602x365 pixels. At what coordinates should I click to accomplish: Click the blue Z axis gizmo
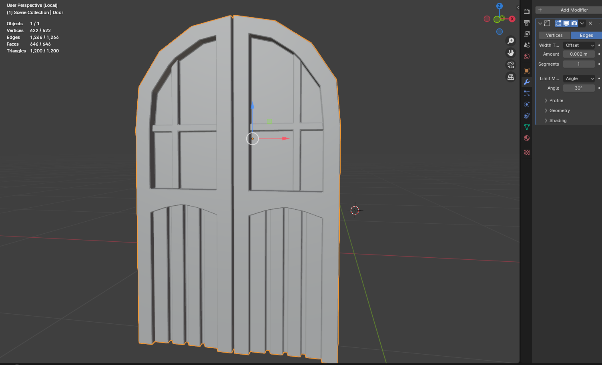click(499, 6)
